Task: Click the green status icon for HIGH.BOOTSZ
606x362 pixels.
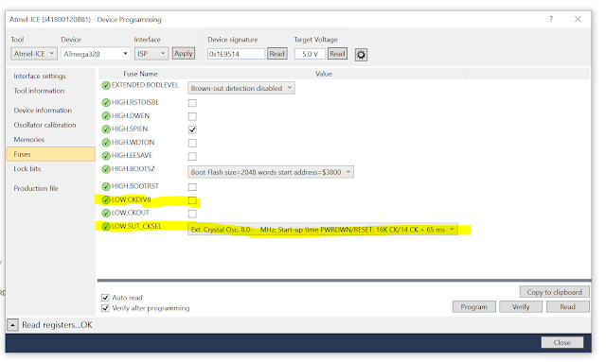Action: click(x=106, y=169)
